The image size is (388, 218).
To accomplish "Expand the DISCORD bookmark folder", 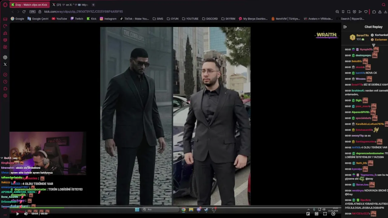I will tap(210, 18).
